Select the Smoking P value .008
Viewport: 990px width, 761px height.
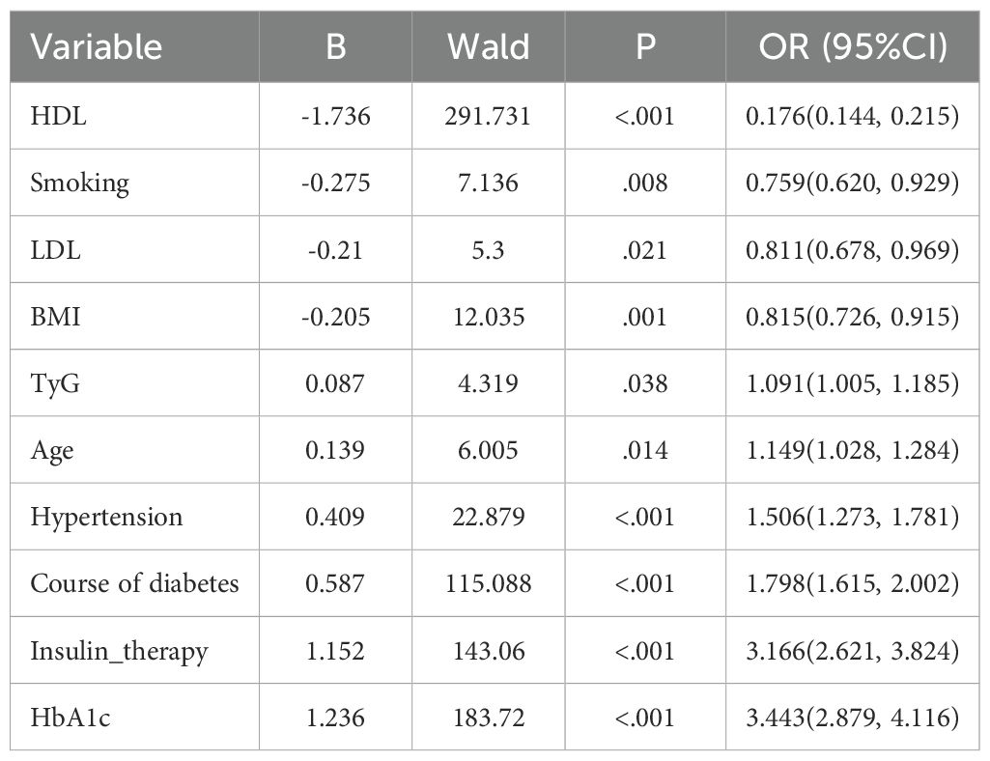645,183
